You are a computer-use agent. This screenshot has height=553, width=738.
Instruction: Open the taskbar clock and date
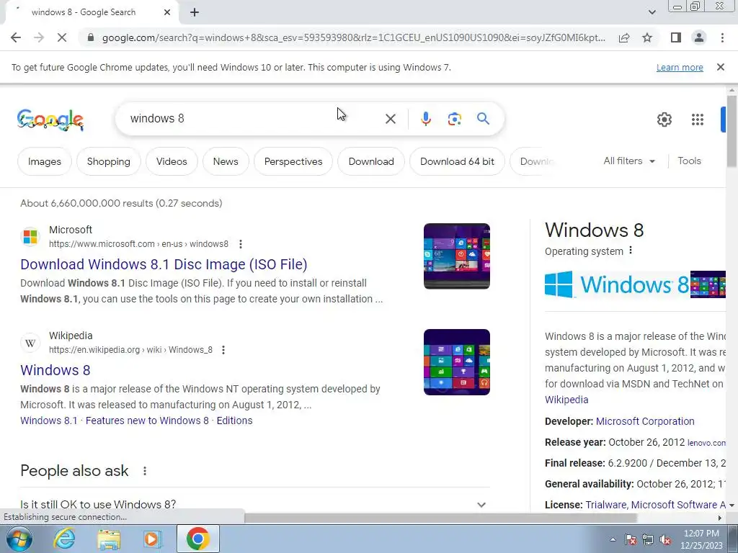pos(701,539)
